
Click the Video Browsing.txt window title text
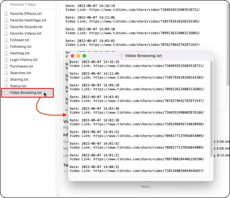144,56
